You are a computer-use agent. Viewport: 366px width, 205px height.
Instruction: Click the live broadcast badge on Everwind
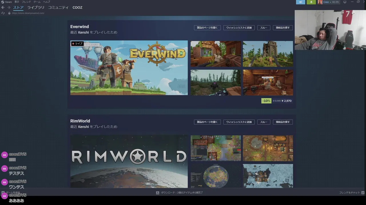tap(77, 44)
